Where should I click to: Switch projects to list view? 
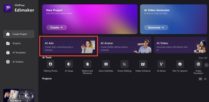pos(205,79)
